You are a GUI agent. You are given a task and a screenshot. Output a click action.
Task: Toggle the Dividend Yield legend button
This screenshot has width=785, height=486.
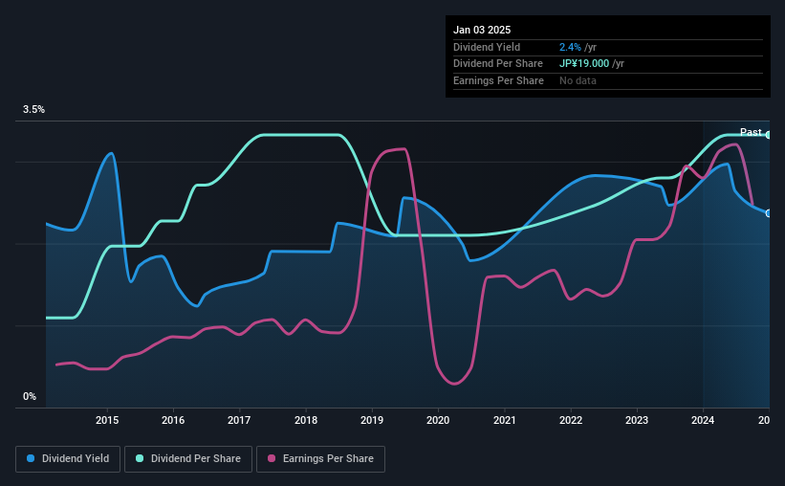coord(68,458)
